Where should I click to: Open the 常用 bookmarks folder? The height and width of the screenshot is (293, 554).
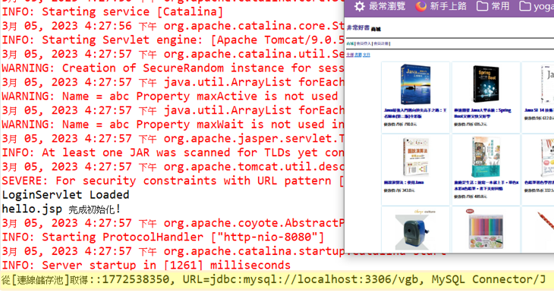pos(493,6)
